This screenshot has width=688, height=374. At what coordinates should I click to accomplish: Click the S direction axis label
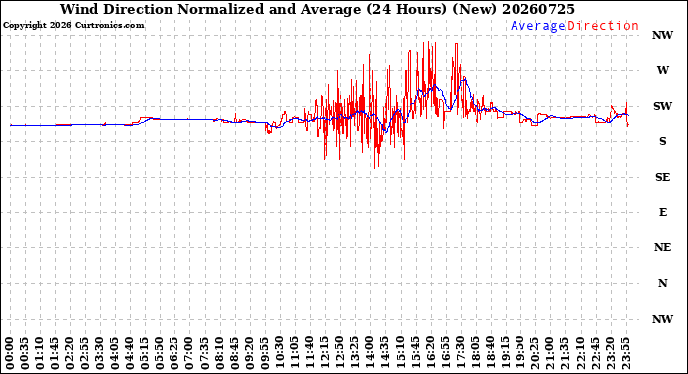tap(662, 141)
